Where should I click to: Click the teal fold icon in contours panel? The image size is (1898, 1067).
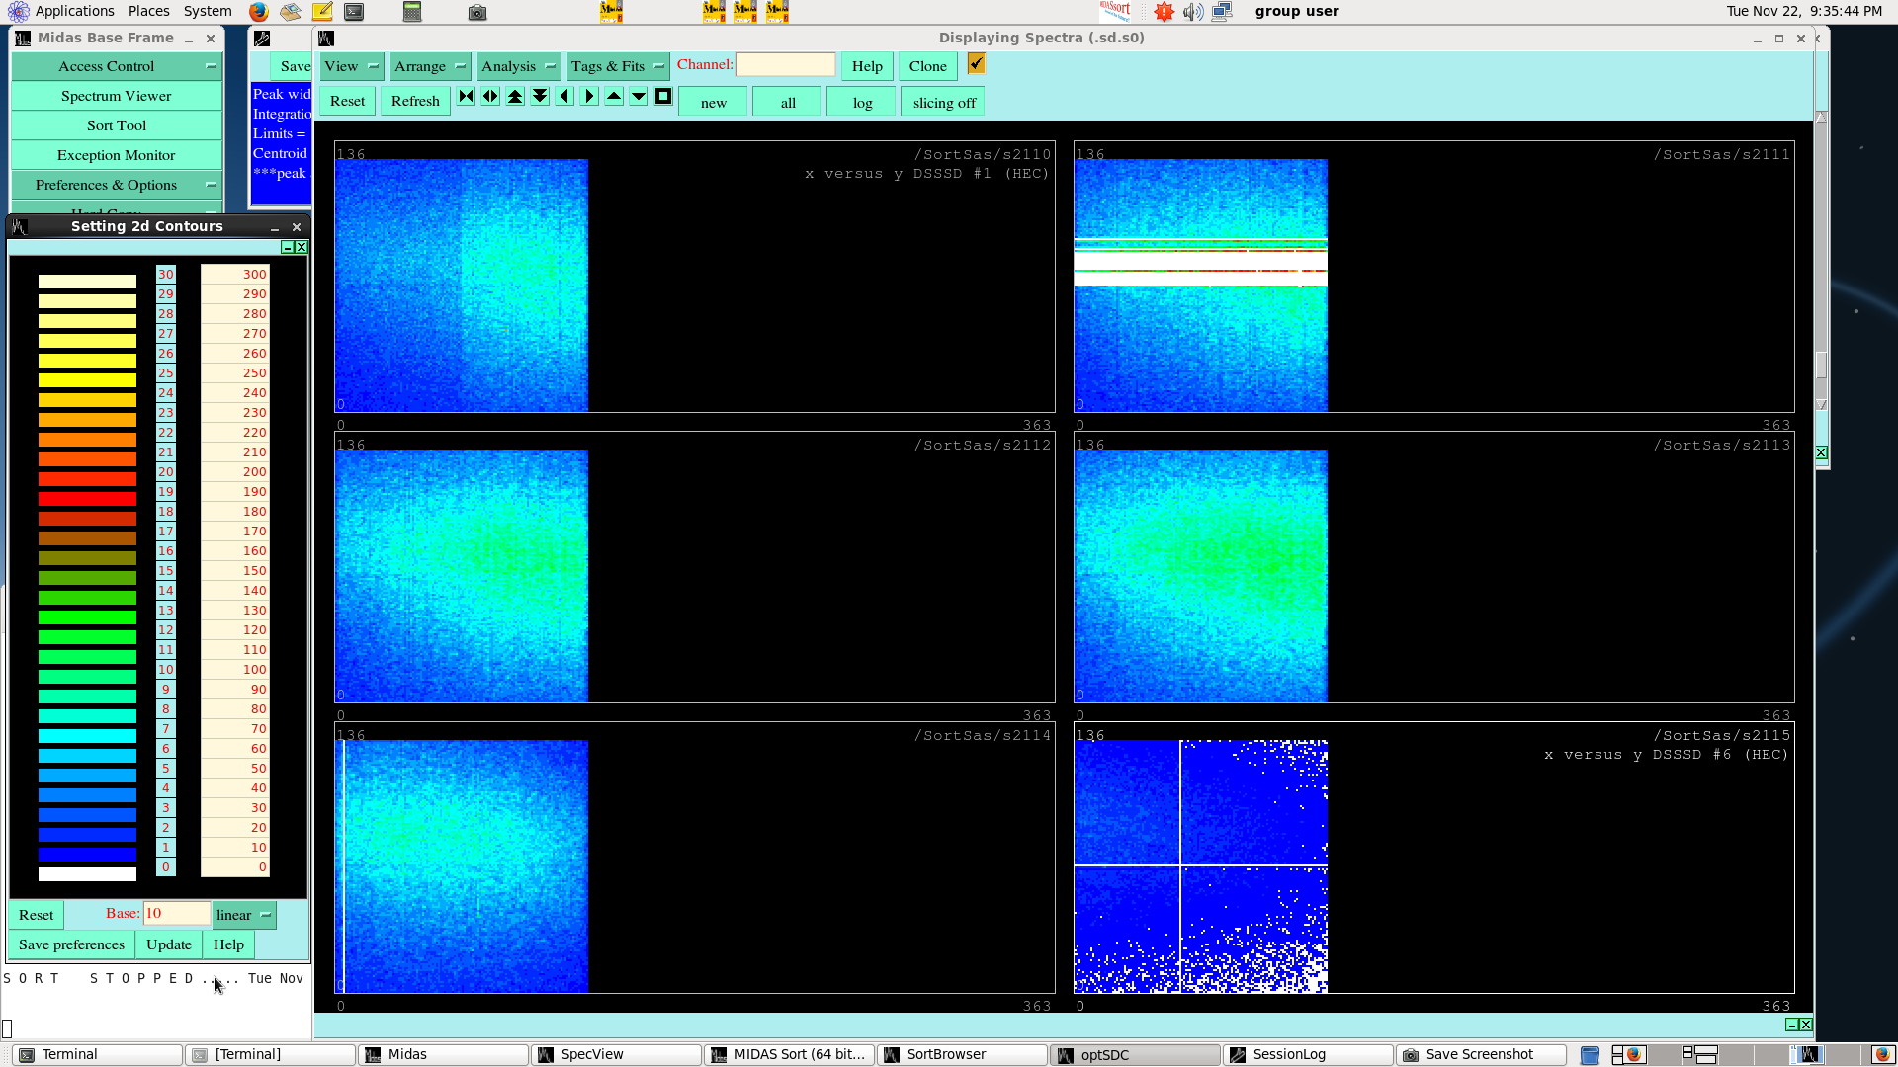point(288,247)
